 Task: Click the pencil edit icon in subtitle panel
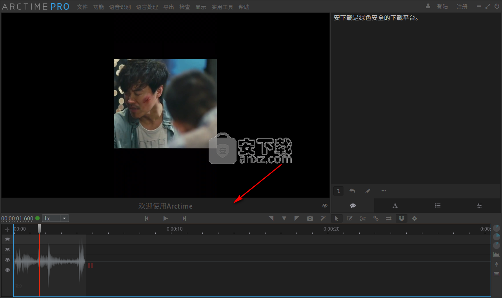367,191
